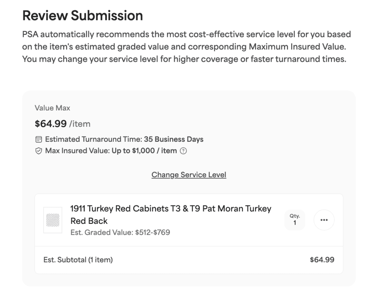Open the three-dot more options menu
Viewport: 372px width, 290px height.
[324, 220]
